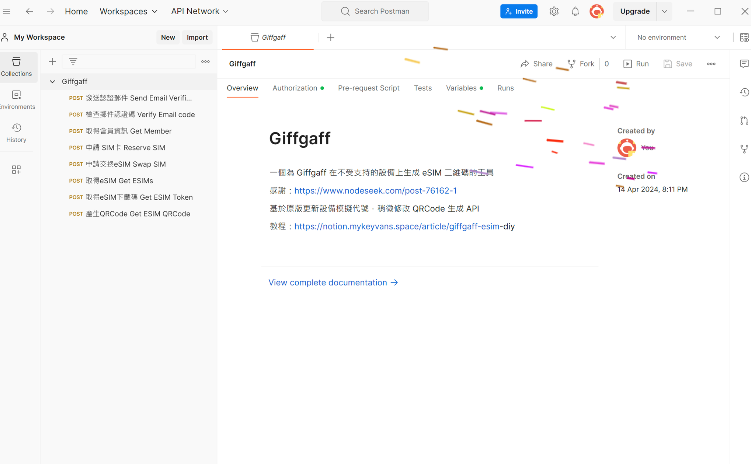This screenshot has width=751, height=464.
Task: Click the Import button
Action: pyautogui.click(x=197, y=37)
